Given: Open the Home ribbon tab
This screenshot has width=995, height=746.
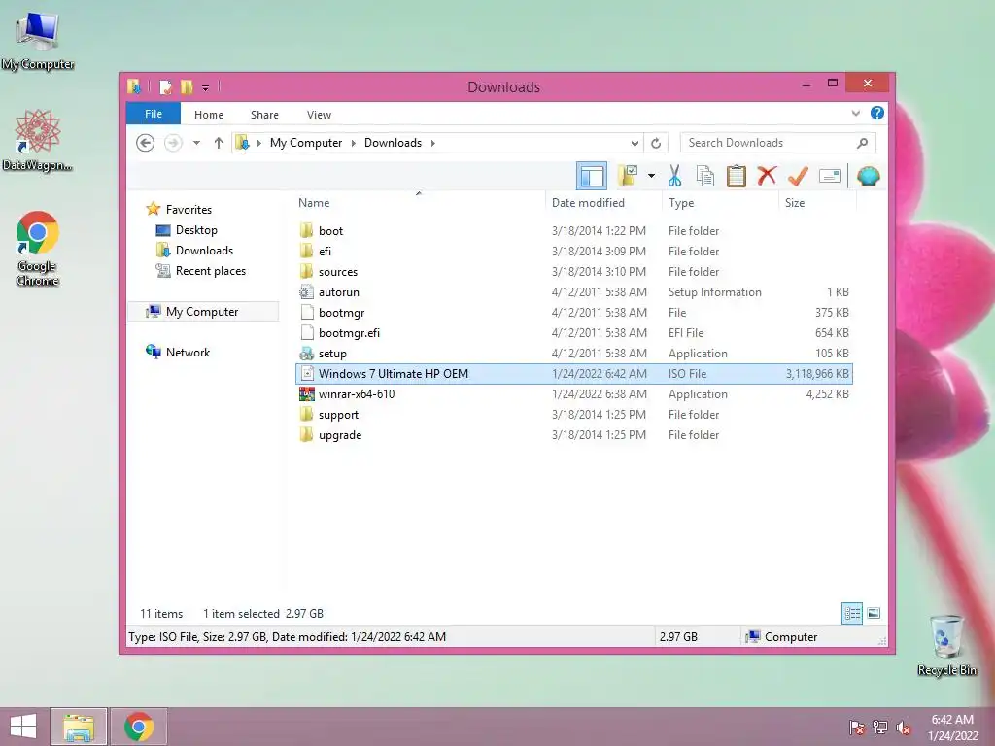Looking at the screenshot, I should click(209, 115).
